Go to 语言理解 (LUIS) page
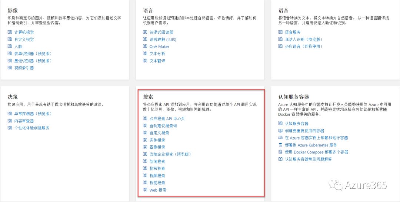The height and width of the screenshot is (202, 400). pos(163,40)
